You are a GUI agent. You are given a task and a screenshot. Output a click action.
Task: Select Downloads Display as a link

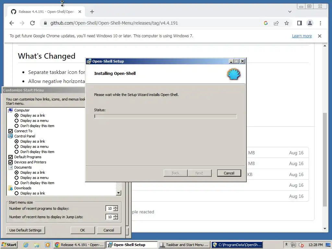point(17,193)
